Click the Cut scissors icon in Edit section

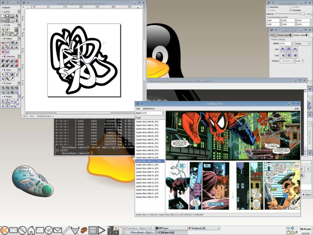pos(3,34)
